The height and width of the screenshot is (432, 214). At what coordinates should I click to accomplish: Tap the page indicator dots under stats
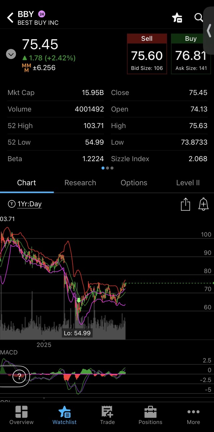tap(107, 168)
